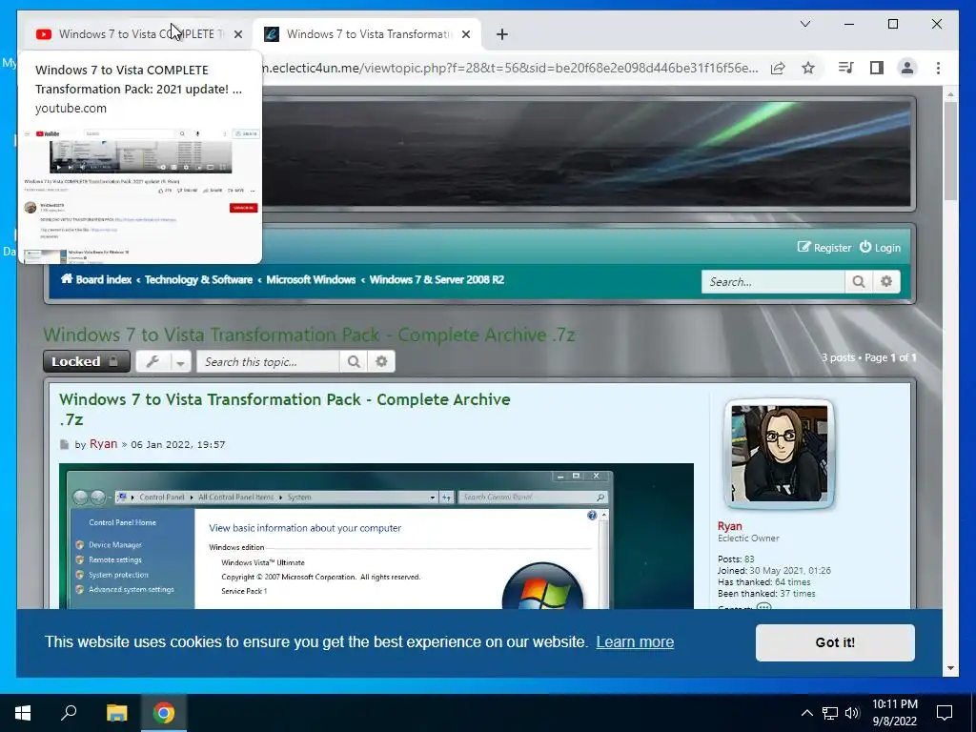The image size is (976, 732).
Task: Open Windows 7 & Server 2008 R2 breadcrumb
Action: pos(437,279)
